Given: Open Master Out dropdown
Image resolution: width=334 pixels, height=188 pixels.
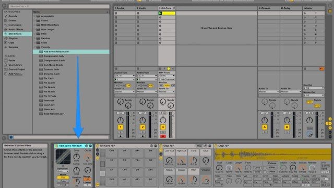Looking at the screenshot, I should pos(314,95).
